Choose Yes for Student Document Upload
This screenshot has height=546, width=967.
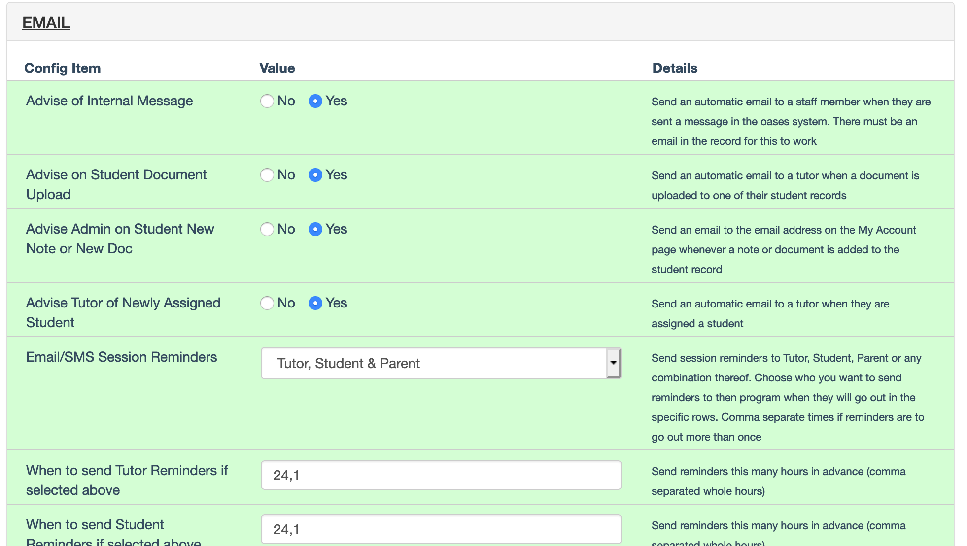tap(315, 175)
